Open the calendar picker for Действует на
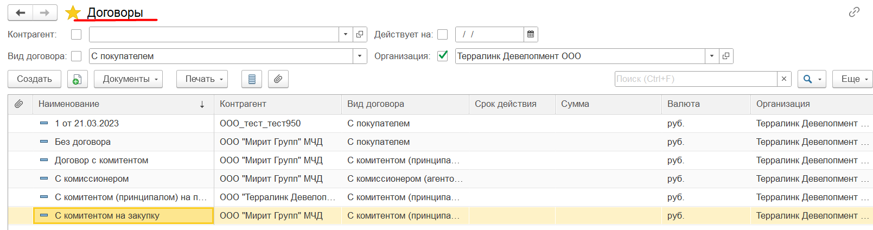Image resolution: width=873 pixels, height=230 pixels. click(x=531, y=34)
